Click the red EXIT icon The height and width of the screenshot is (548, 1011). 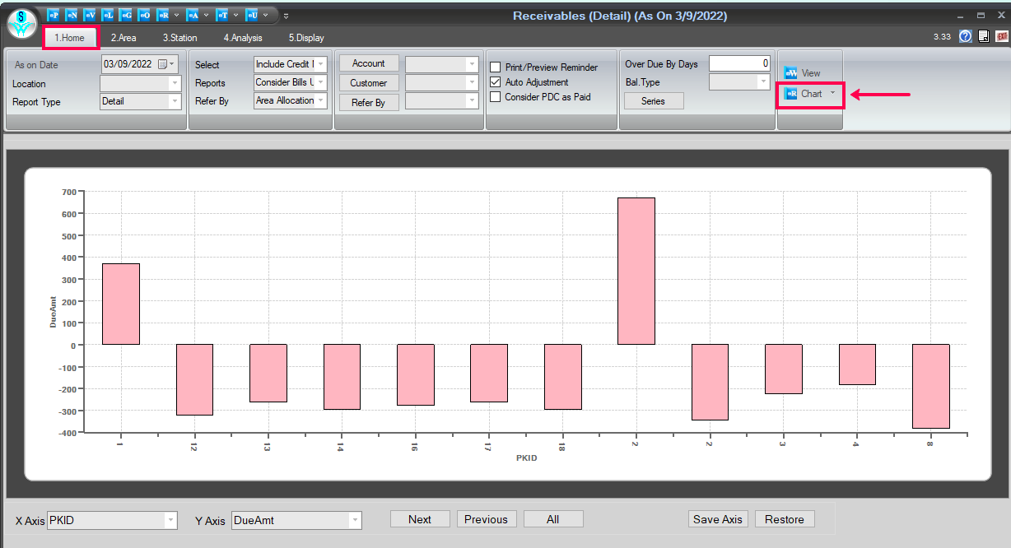pyautogui.click(x=1002, y=37)
